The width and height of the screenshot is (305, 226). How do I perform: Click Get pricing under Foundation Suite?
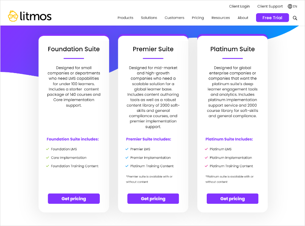(74, 199)
